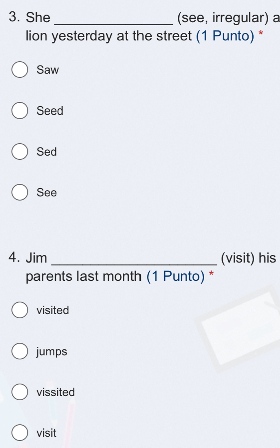
Task: Select the "Saw" radio button
Action: [x=20, y=69]
